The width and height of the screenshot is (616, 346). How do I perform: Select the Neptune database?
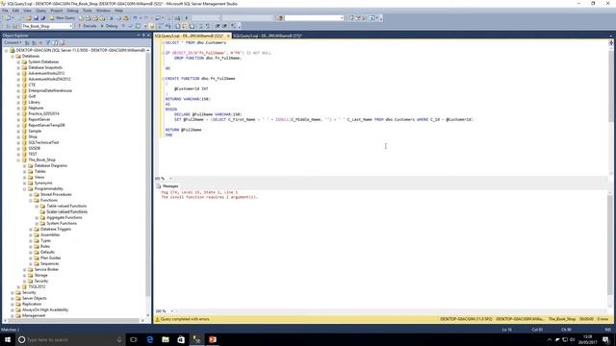pos(36,108)
